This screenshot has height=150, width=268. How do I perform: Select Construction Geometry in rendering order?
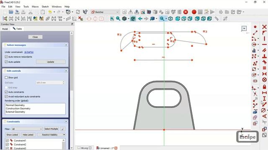(18, 108)
